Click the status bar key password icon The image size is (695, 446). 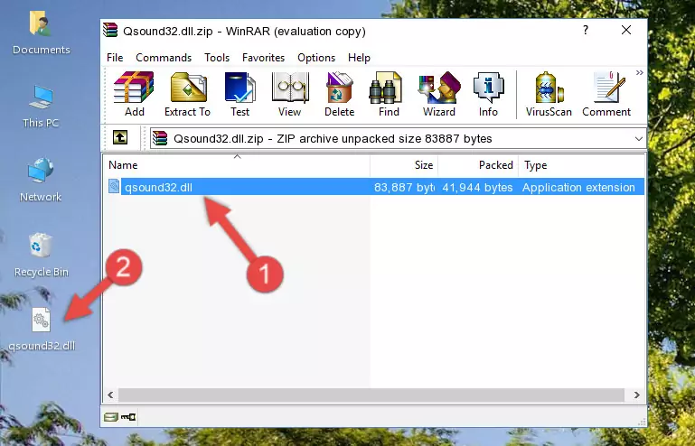coord(128,416)
